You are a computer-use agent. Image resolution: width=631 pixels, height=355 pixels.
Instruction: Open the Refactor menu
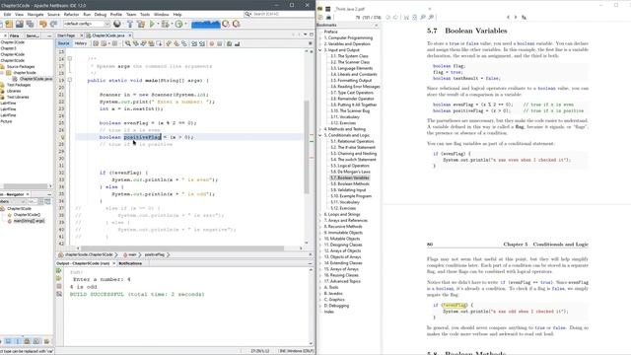(x=71, y=15)
